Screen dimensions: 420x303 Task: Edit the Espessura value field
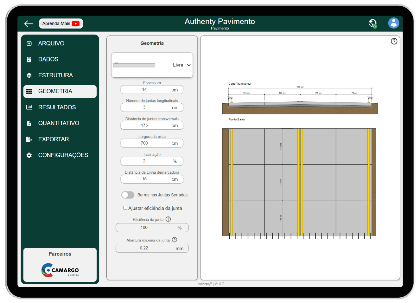point(152,90)
